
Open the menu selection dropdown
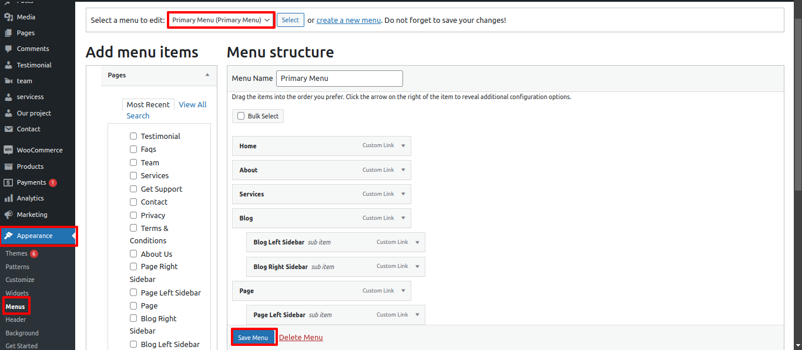click(220, 19)
